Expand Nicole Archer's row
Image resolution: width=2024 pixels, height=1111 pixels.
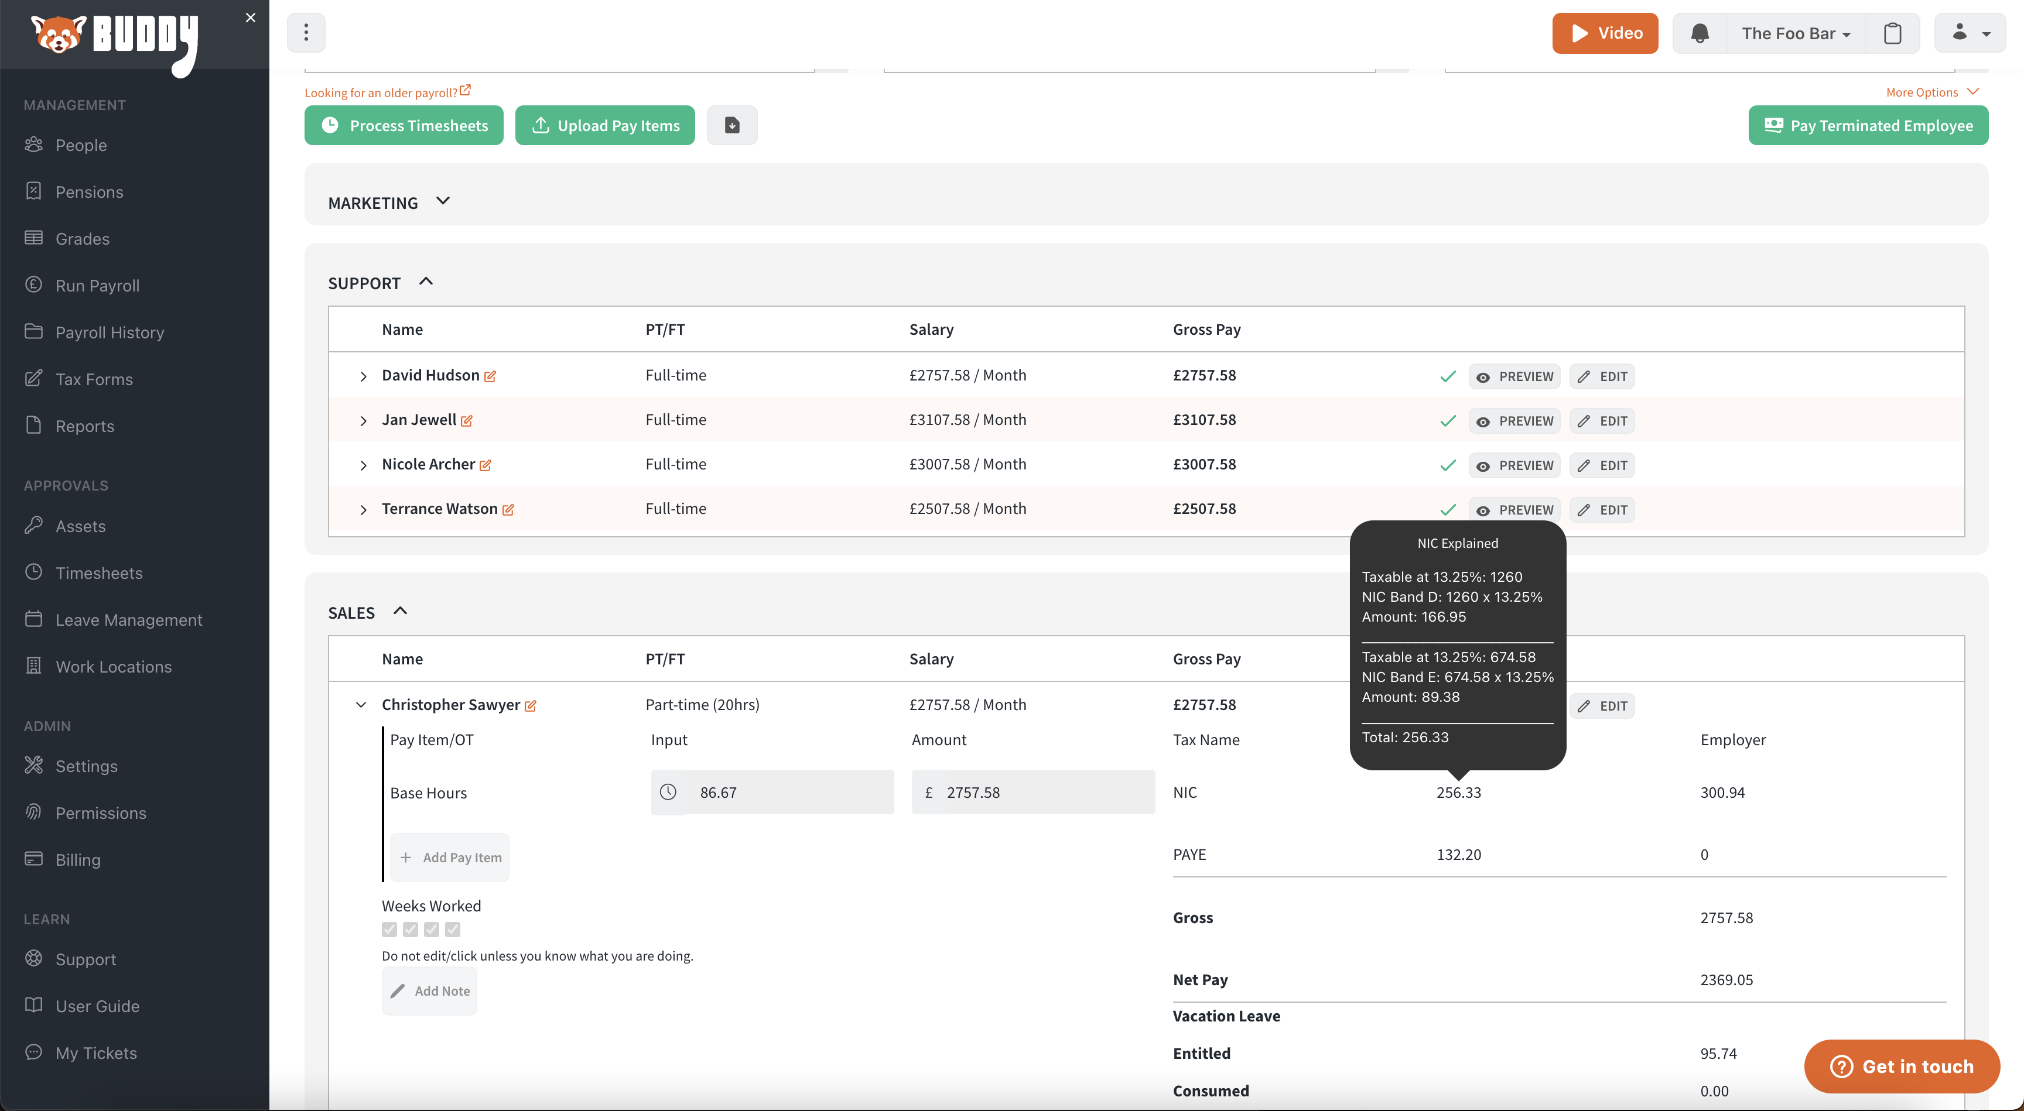tap(363, 465)
